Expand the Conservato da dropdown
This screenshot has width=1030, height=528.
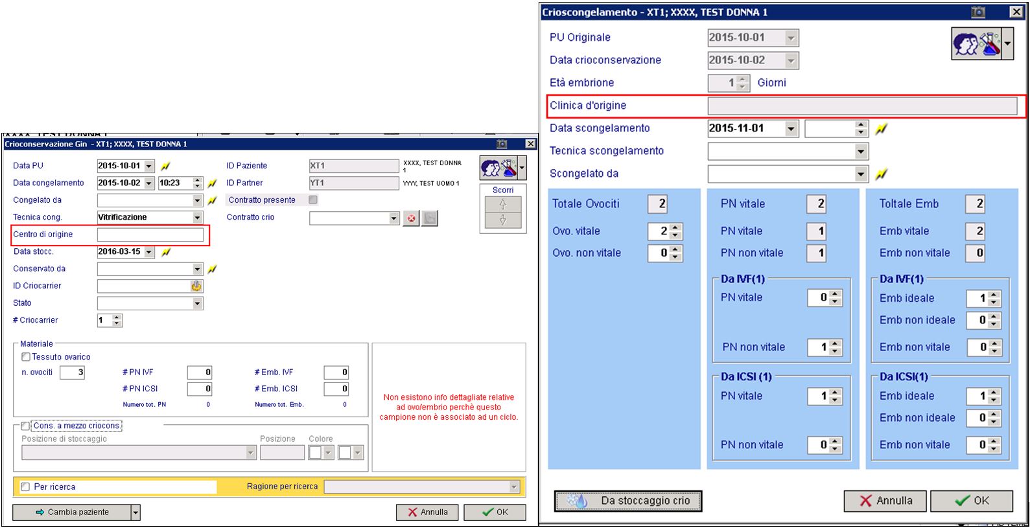pyautogui.click(x=198, y=269)
